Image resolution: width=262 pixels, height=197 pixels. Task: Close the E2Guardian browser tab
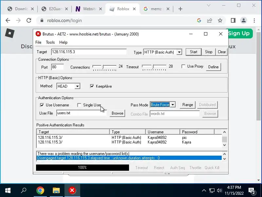click(x=66, y=9)
